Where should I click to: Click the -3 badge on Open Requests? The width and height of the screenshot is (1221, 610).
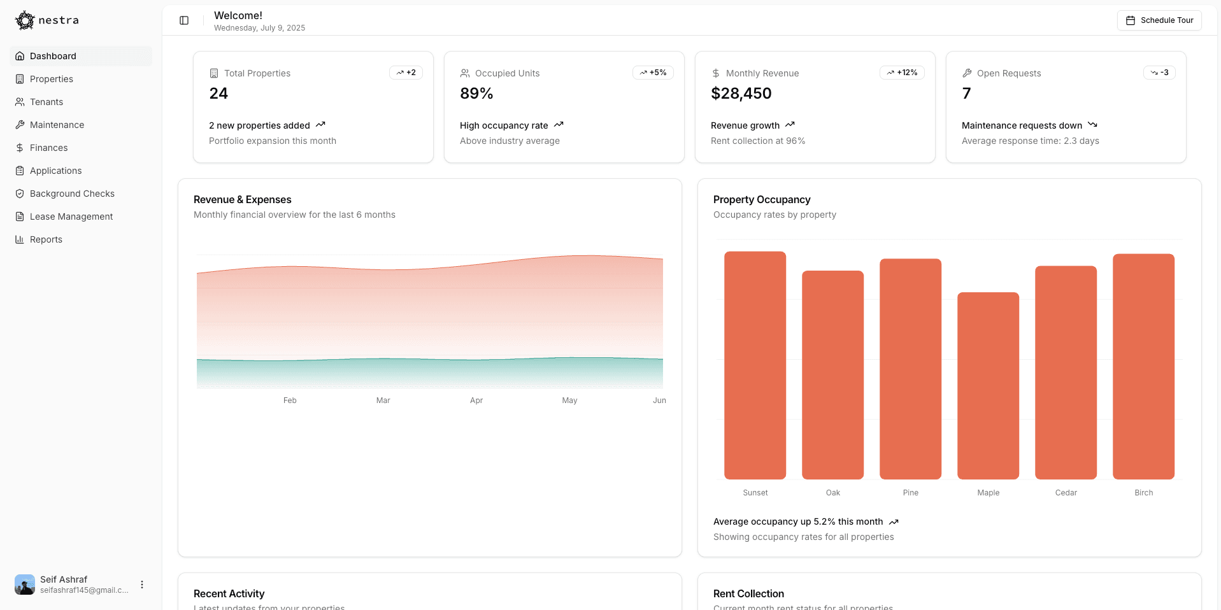click(1159, 73)
